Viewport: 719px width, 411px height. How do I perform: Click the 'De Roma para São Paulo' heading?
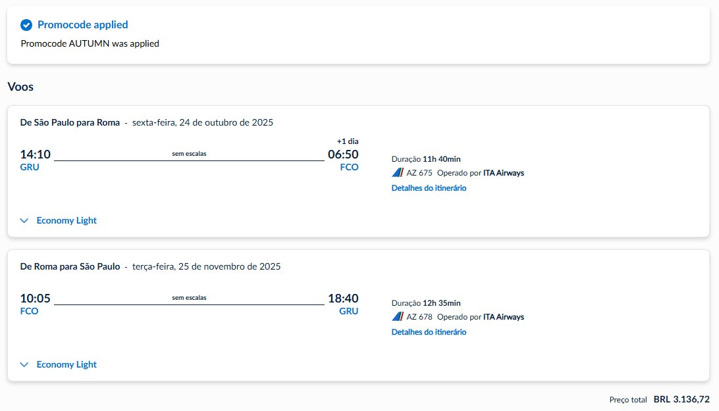point(70,266)
